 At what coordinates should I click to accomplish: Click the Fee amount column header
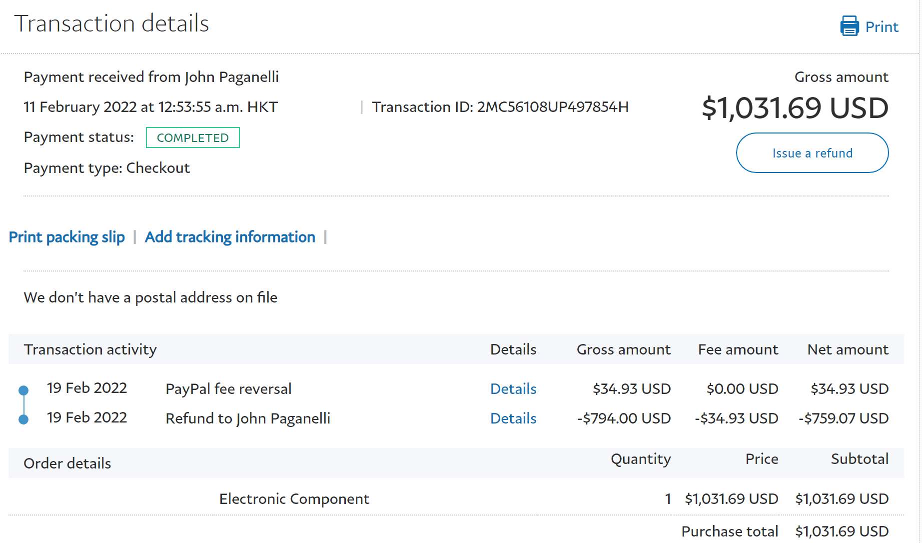point(738,349)
